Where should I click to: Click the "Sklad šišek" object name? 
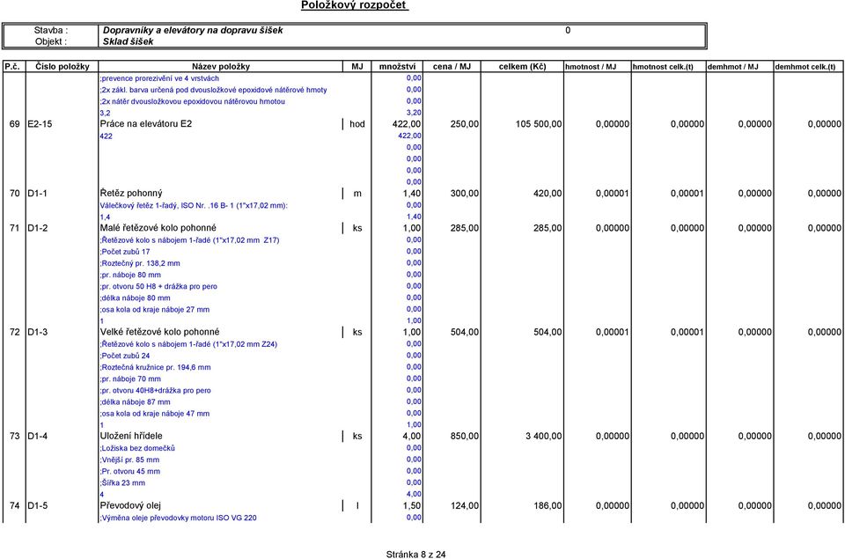point(128,41)
